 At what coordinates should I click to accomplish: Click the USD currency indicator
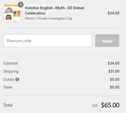coord(95,106)
